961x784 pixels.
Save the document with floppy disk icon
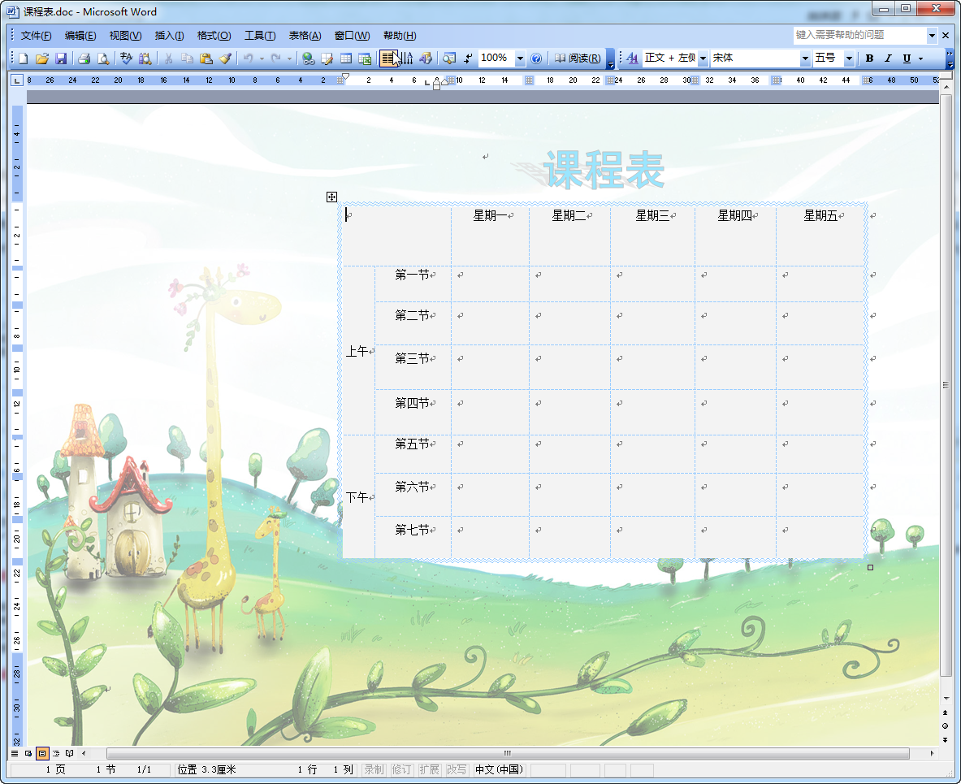(x=61, y=58)
